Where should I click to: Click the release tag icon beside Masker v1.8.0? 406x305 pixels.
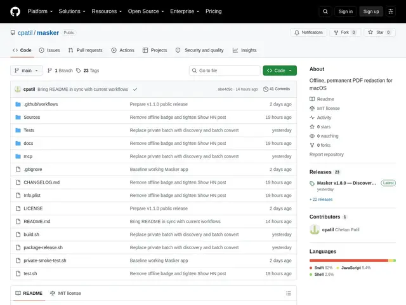pyautogui.click(x=312, y=184)
